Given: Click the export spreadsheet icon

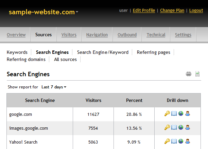Looking at the screenshot, I should (x=197, y=74).
